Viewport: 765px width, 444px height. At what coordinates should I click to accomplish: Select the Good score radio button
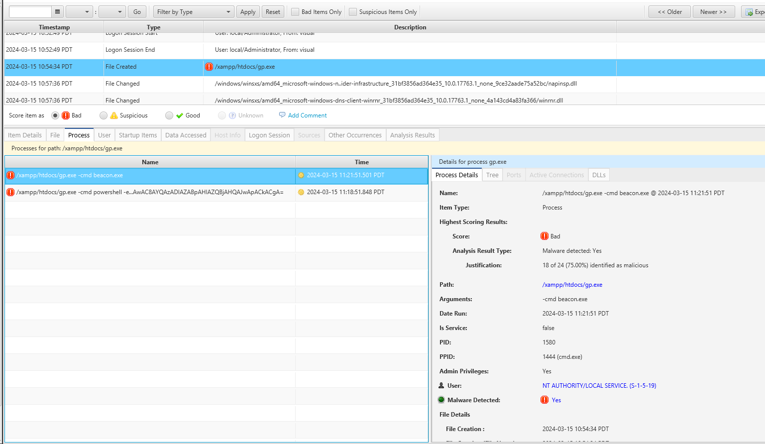point(169,115)
